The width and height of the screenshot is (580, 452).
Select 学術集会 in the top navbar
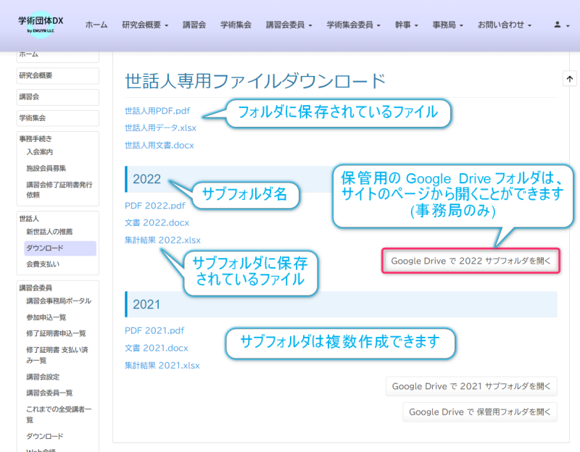tap(236, 25)
